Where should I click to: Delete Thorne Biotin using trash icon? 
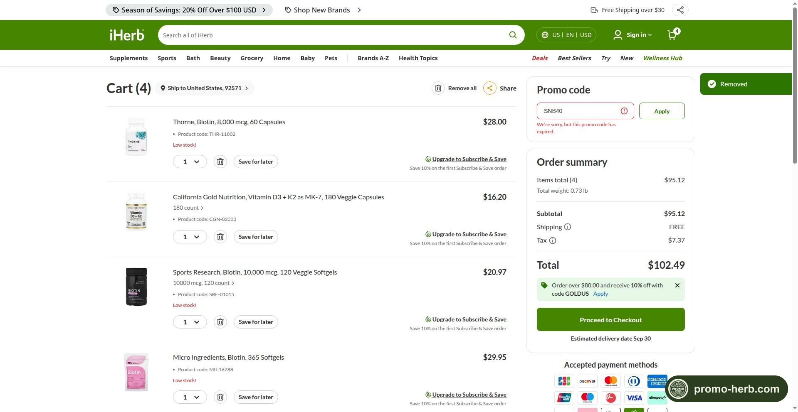point(220,162)
